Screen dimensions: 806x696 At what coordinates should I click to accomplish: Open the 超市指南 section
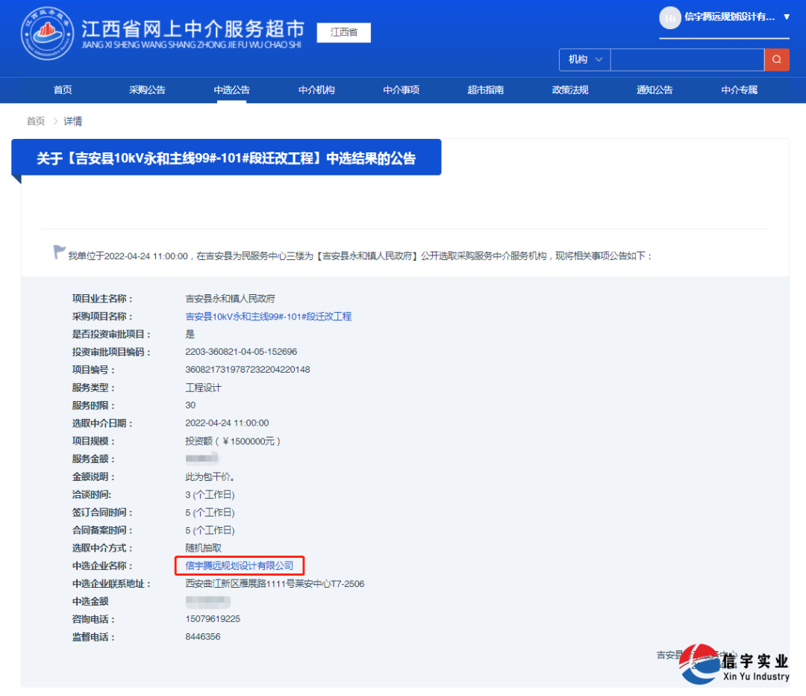tap(485, 90)
